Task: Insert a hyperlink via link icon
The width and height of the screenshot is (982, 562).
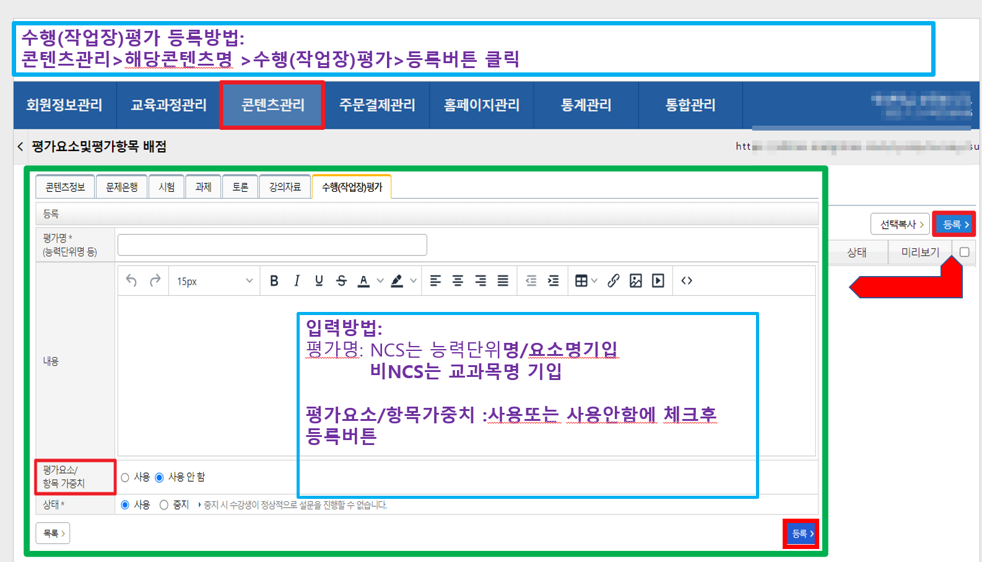Action: [x=613, y=281]
